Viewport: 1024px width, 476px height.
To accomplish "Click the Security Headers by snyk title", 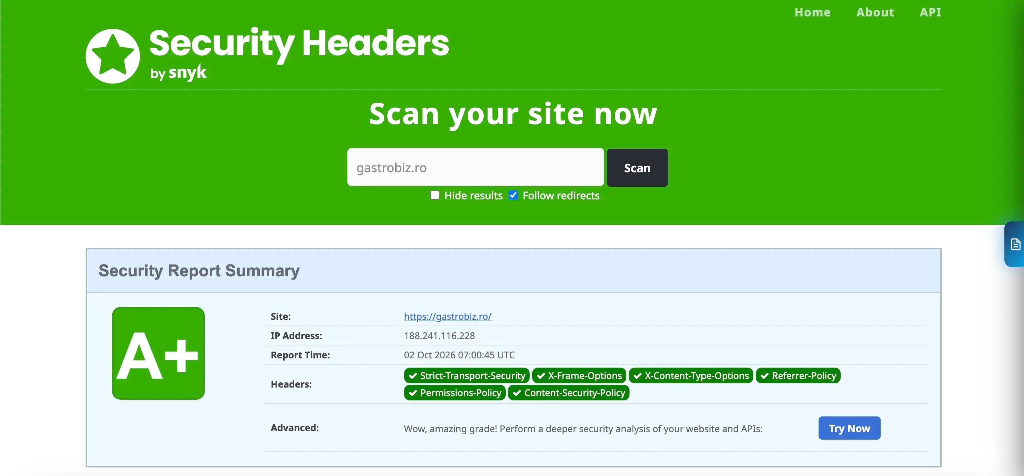I will pos(299,54).
